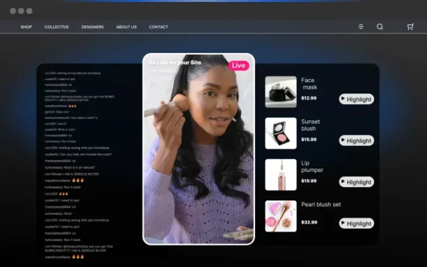Click the Sunset blush product name
Screen dimensions: 427x267
[310, 125]
